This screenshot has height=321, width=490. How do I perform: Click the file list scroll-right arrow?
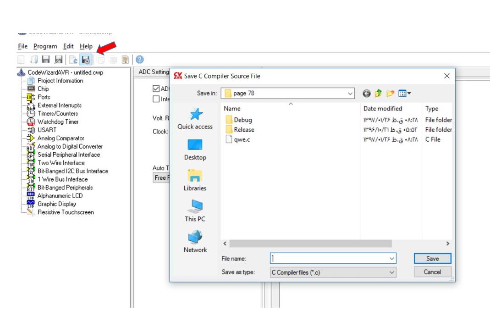point(448,244)
